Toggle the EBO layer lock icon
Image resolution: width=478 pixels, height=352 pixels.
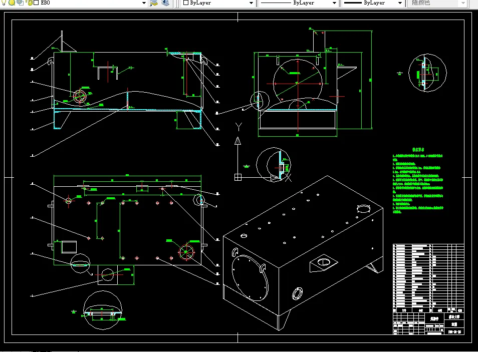pyautogui.click(x=30, y=3)
